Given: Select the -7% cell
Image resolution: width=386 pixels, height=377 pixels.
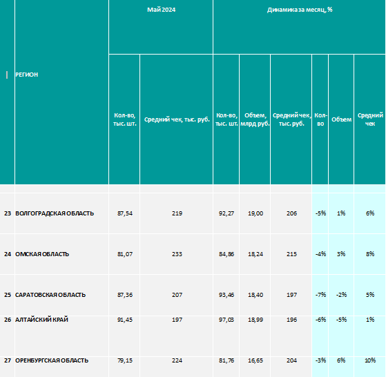Looking at the screenshot, I should [320, 295].
